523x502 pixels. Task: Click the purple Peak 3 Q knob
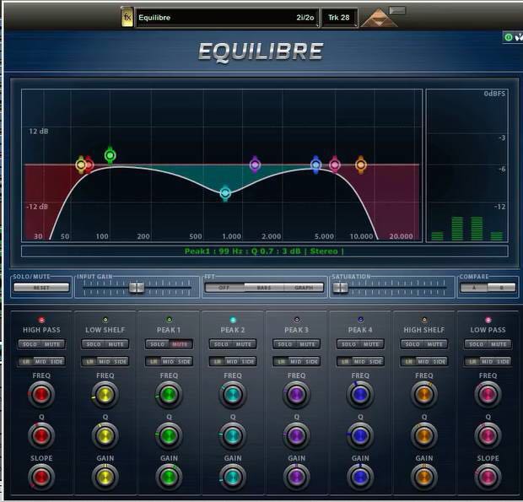point(296,435)
